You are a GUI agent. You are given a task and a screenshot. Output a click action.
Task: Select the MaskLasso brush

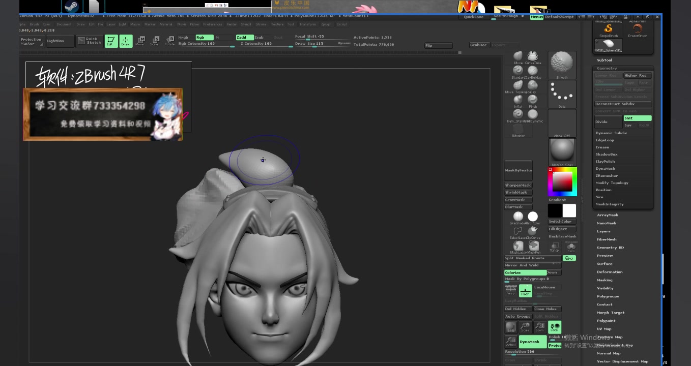518,246
